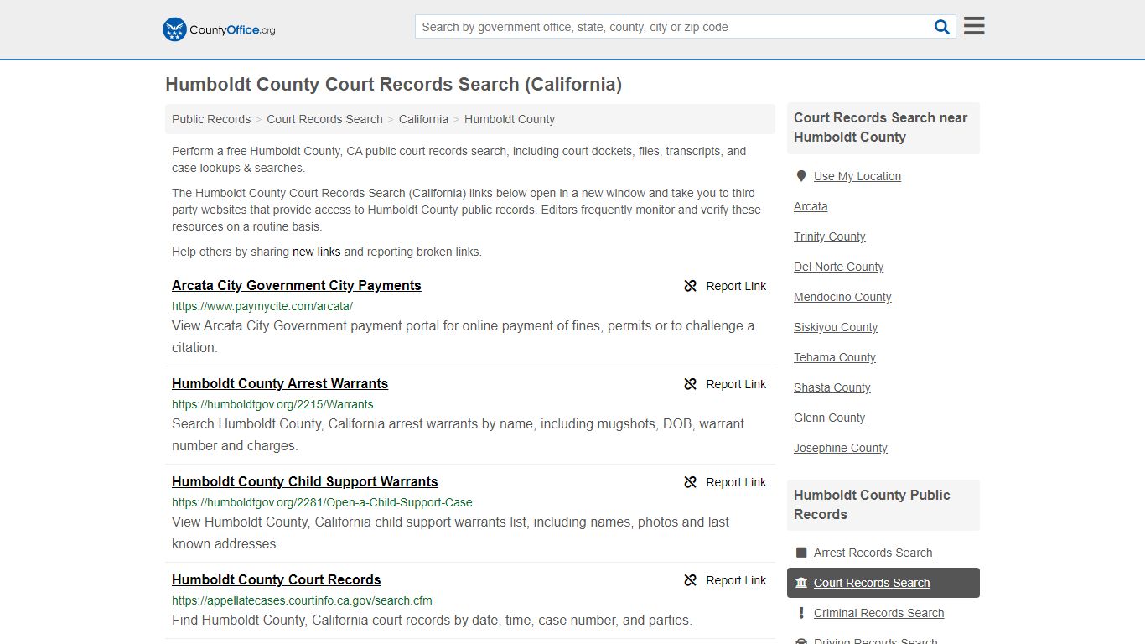Viewport: 1145px width, 644px height.
Task: Go to Siskiyou County
Action: pyautogui.click(x=836, y=327)
